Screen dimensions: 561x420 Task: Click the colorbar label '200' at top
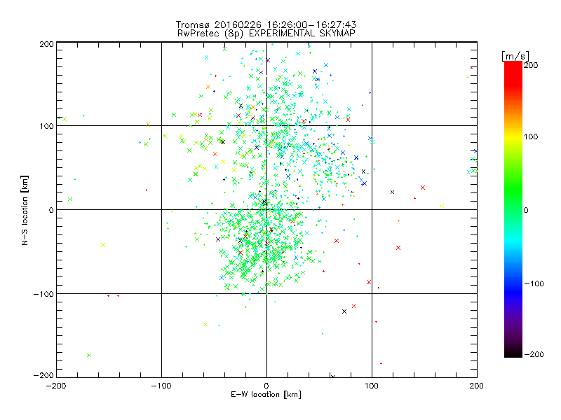point(531,65)
